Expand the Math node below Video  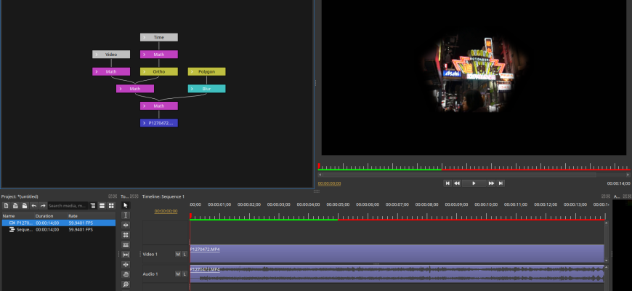click(97, 72)
